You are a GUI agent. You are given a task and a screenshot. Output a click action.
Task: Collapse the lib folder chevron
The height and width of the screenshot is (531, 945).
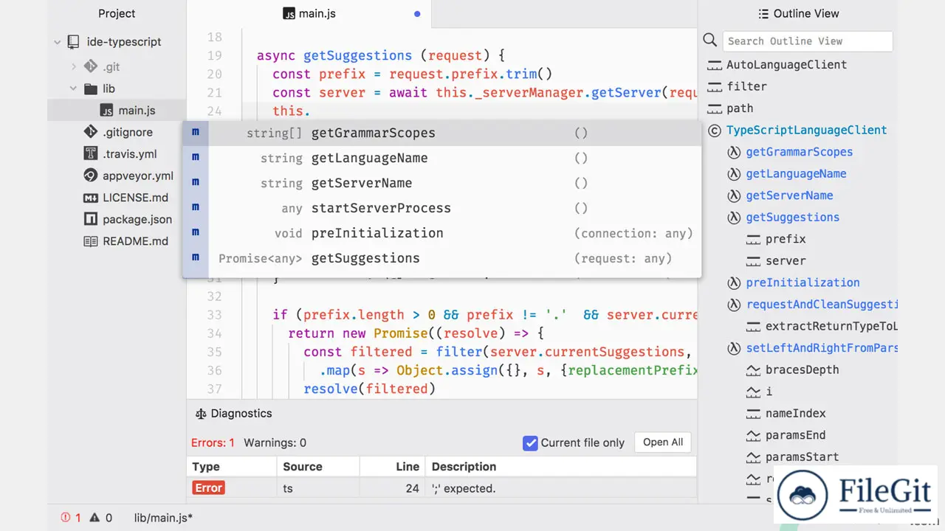(74, 88)
